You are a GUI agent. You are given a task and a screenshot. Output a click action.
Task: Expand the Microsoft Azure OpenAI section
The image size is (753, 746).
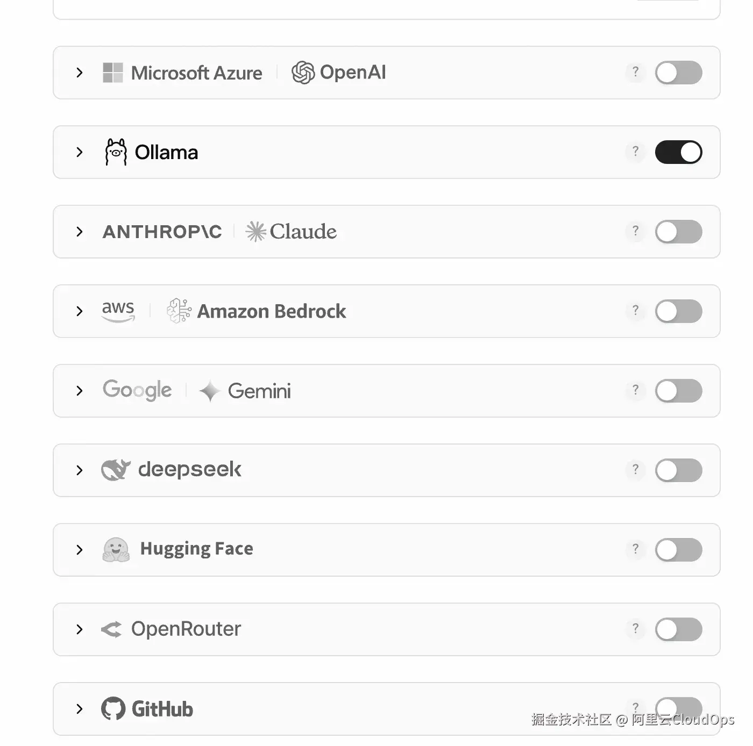click(x=80, y=73)
